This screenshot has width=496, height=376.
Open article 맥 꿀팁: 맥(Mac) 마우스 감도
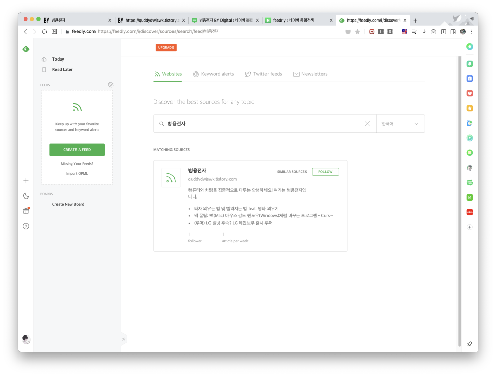(x=263, y=216)
